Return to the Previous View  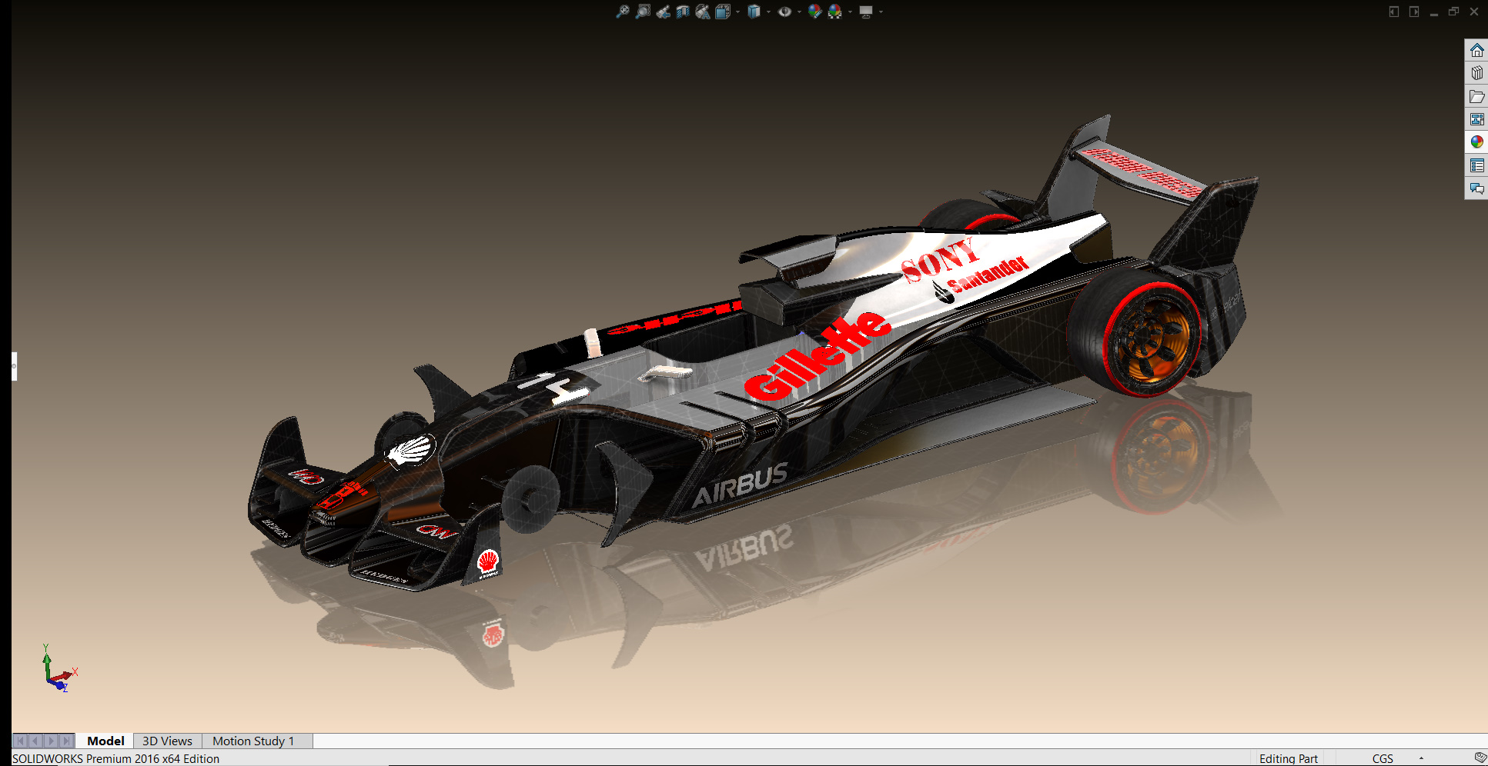click(663, 12)
